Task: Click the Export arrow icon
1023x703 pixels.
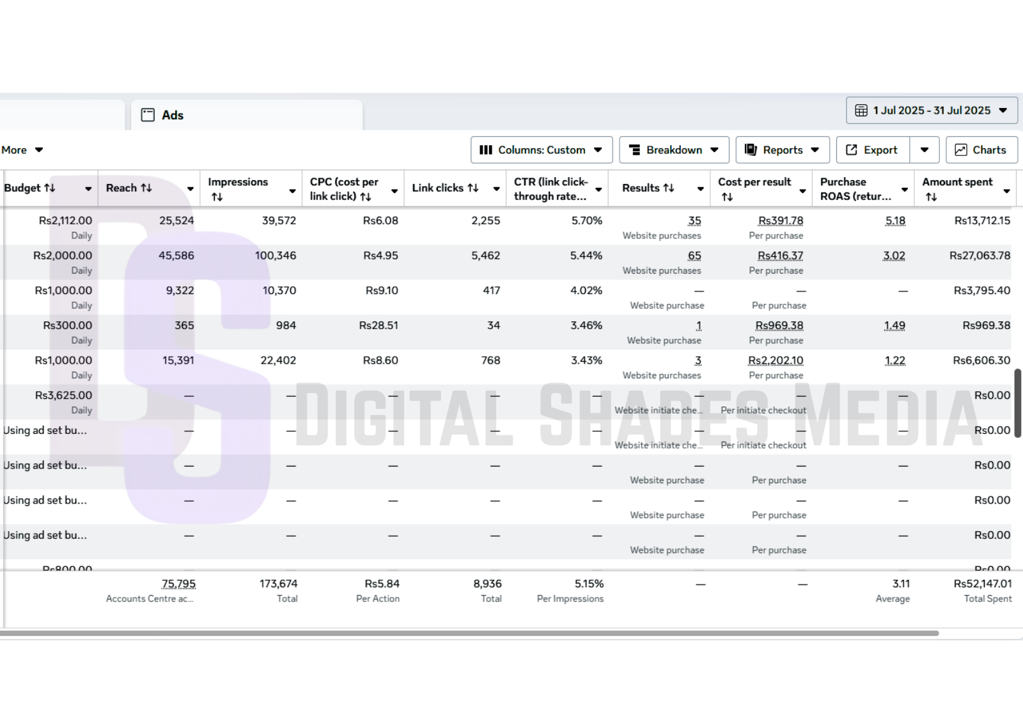Action: [x=852, y=150]
